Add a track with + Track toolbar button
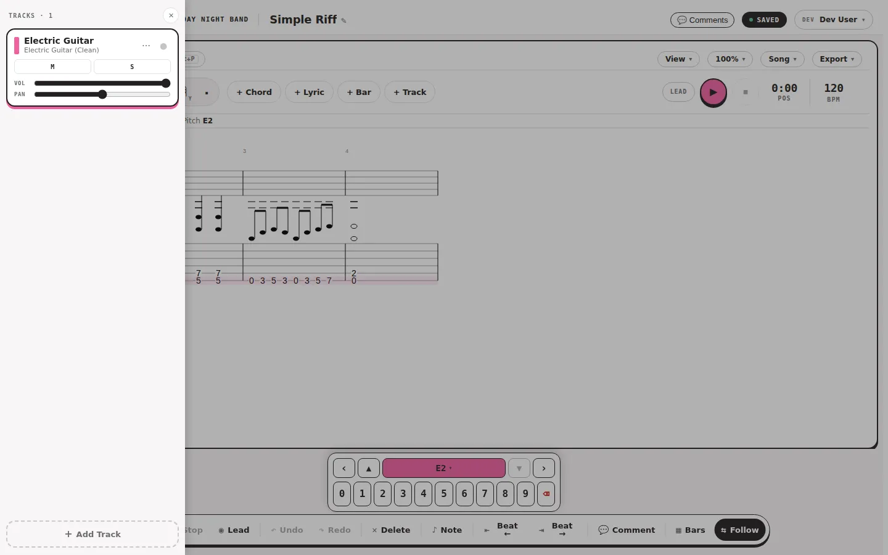The width and height of the screenshot is (888, 555). (410, 92)
